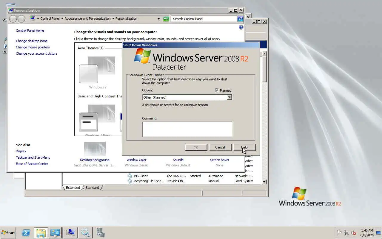Open the blue Help icon in the Personalization window
Viewport: 382px width, 239px height.
click(x=241, y=27)
